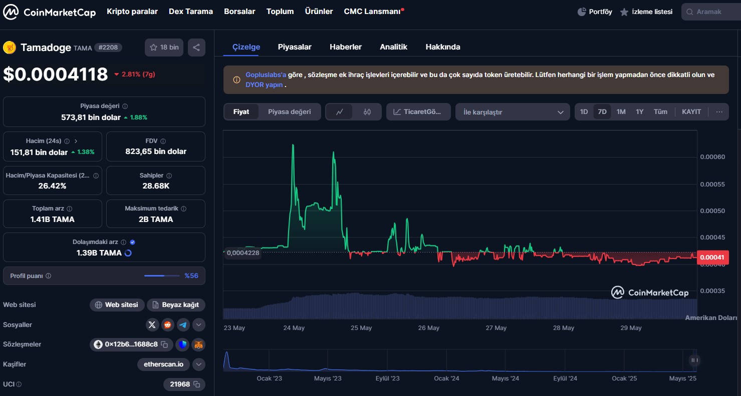
Task: Click the Tamadoge coin logo
Action: pyautogui.click(x=10, y=47)
